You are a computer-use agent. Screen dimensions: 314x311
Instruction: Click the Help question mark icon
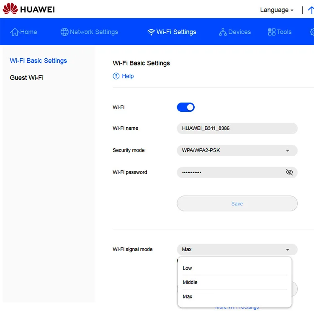[x=116, y=76]
